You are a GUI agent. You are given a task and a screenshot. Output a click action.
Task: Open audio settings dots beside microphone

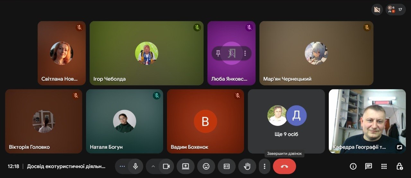pyautogui.click(x=122, y=166)
